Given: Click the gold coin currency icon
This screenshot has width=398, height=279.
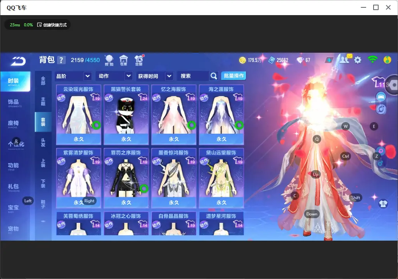Looking at the screenshot, I should (242, 60).
